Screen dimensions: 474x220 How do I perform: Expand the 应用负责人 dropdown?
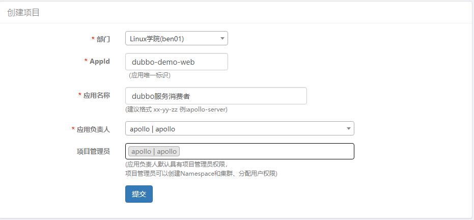[234, 129]
